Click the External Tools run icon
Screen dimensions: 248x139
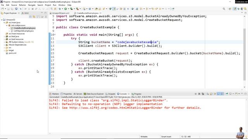point(77,9)
